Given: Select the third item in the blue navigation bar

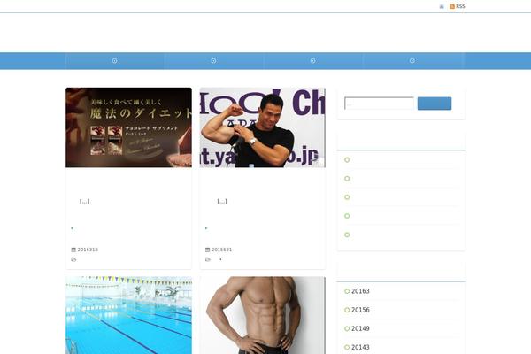Looking at the screenshot, I should tap(313, 61).
